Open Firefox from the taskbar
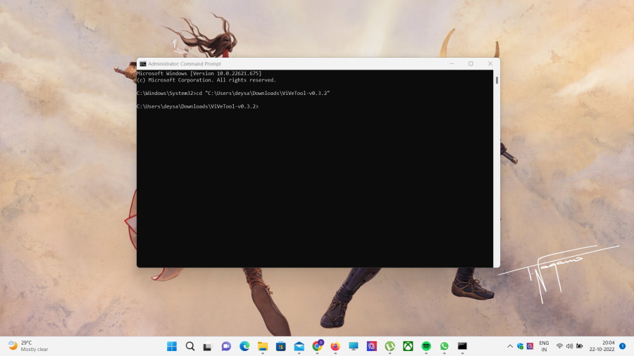The height and width of the screenshot is (356, 634). [335, 346]
